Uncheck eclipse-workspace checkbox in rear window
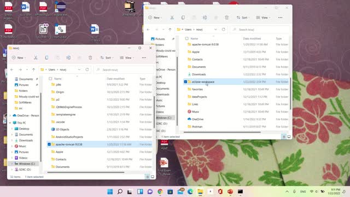350x197 pixels. click(x=185, y=82)
